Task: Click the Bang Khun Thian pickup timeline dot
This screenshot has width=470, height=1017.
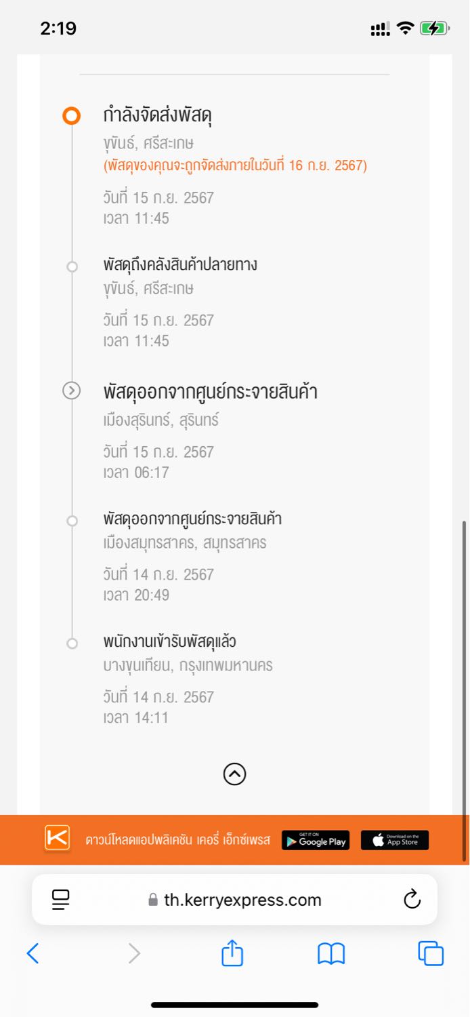Action: point(72,643)
